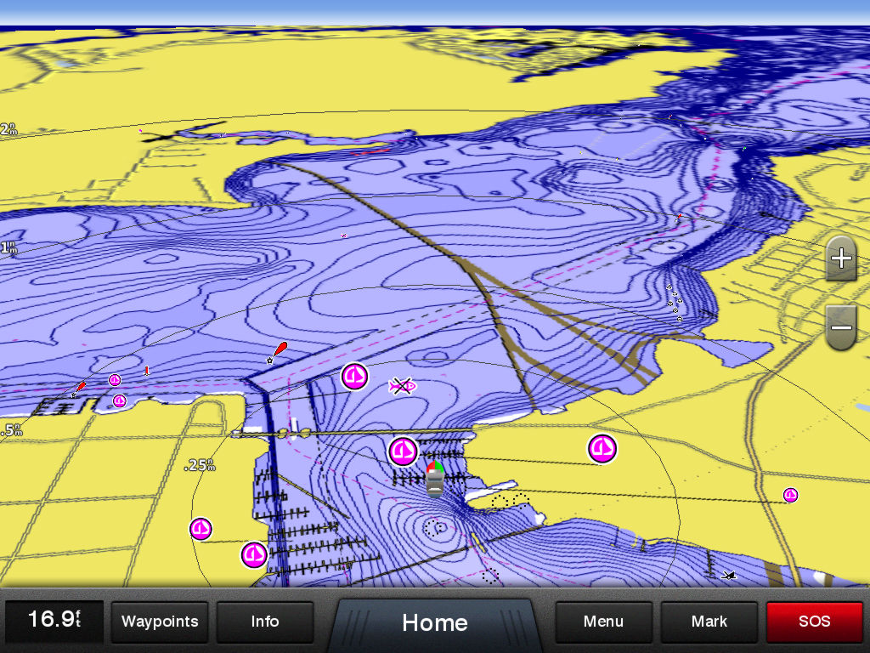Open the Waypoints list

tap(160, 622)
